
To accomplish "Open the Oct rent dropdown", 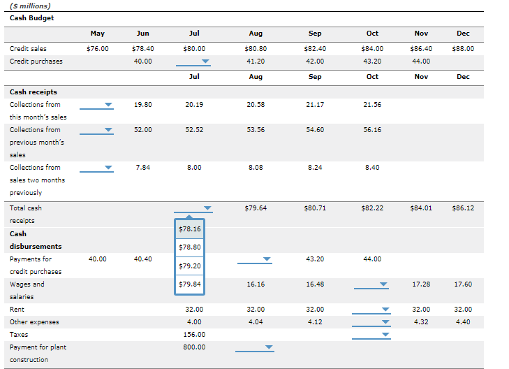I will click(x=371, y=310).
